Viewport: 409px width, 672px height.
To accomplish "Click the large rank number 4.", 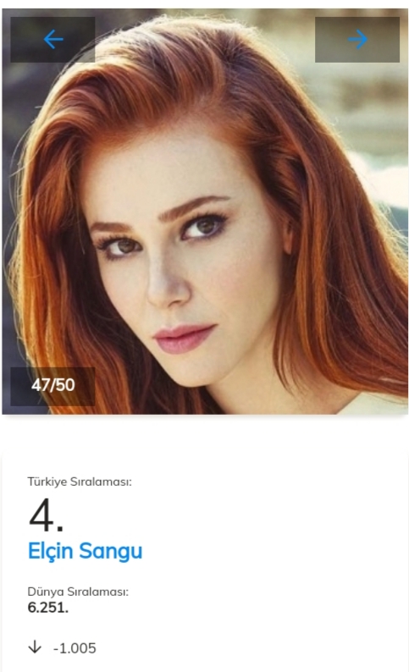I will (47, 516).
